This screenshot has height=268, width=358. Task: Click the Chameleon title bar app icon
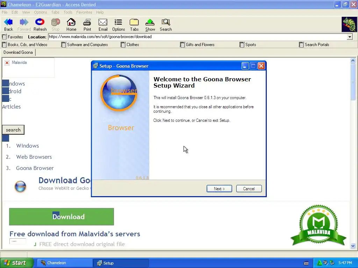[x=3, y=4]
